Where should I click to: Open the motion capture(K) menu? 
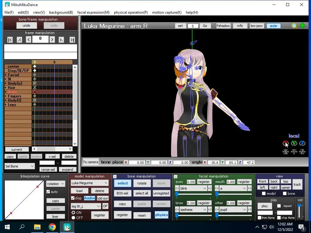click(167, 12)
